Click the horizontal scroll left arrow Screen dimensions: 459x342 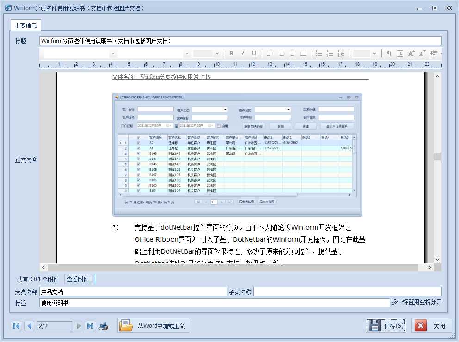click(x=43, y=267)
